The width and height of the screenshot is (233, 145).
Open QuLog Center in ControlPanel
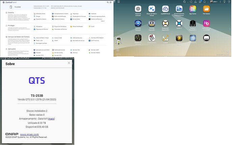tap(75, 19)
